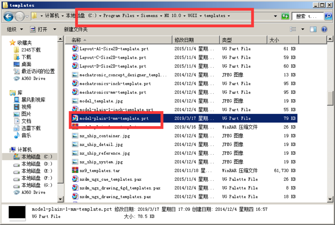Sort by the 修改日期 column header

(196, 40)
